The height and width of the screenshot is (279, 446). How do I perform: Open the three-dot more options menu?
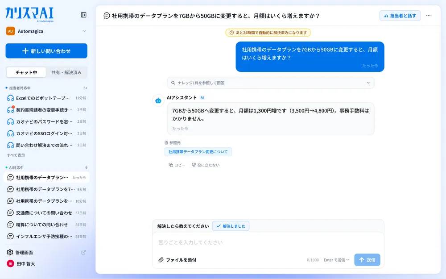[x=428, y=16]
